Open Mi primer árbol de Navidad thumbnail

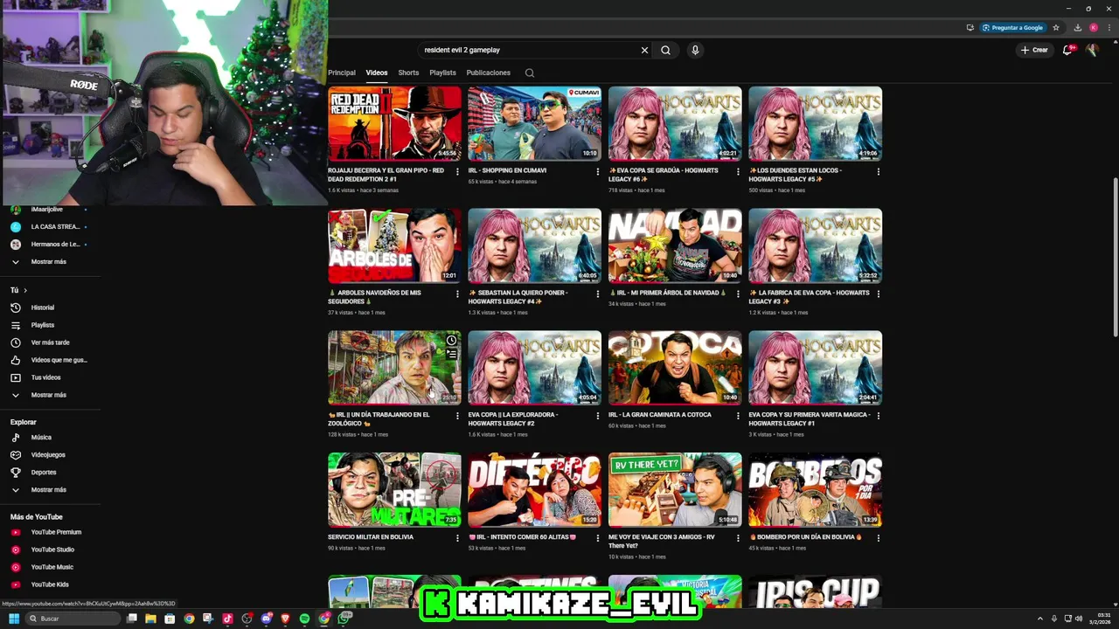pos(675,245)
